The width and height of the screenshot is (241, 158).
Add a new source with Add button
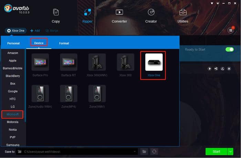(35, 31)
